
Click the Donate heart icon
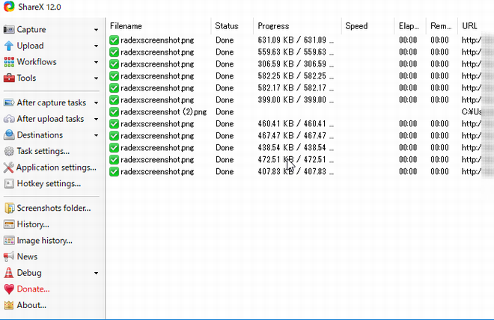pos(9,289)
